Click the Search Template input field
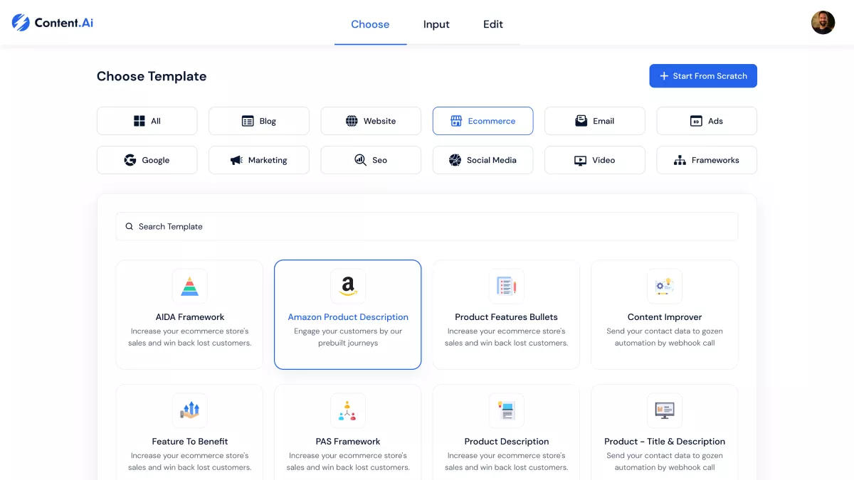This screenshot has height=480, width=854. point(427,226)
